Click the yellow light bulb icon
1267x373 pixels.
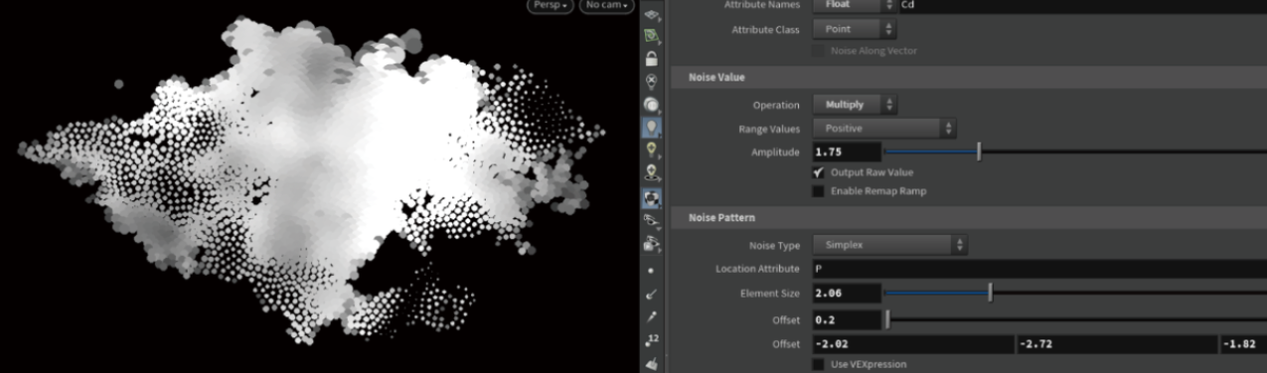[x=652, y=151]
